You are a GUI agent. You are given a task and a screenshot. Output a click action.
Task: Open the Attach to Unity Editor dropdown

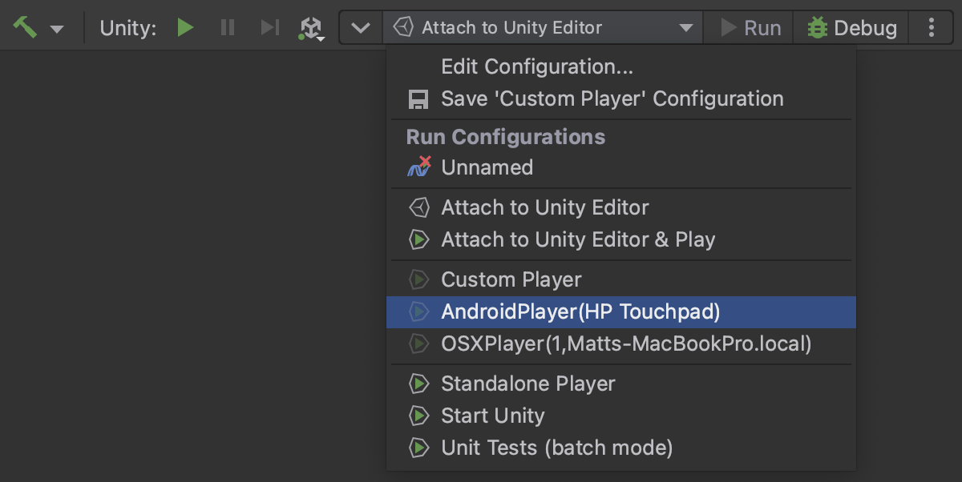click(x=543, y=28)
